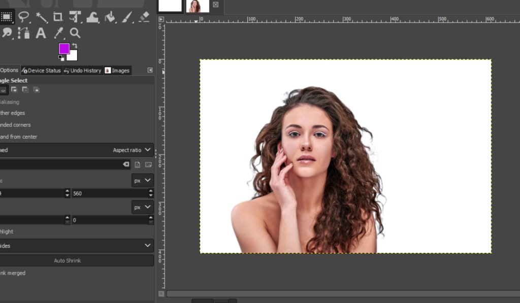
Task: Choose the Crop tool in toolbox
Action: point(58,17)
